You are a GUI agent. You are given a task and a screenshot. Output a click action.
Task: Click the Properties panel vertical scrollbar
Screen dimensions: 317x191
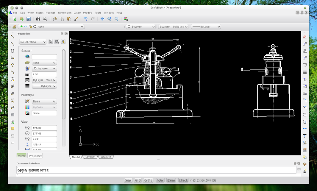pyautogui.click(x=64, y=85)
